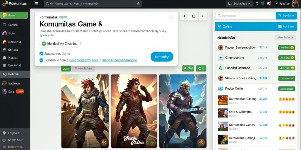Click the chat bubble icon button beside the dialog
Viewport: 301px width, 150px height.
[194, 16]
